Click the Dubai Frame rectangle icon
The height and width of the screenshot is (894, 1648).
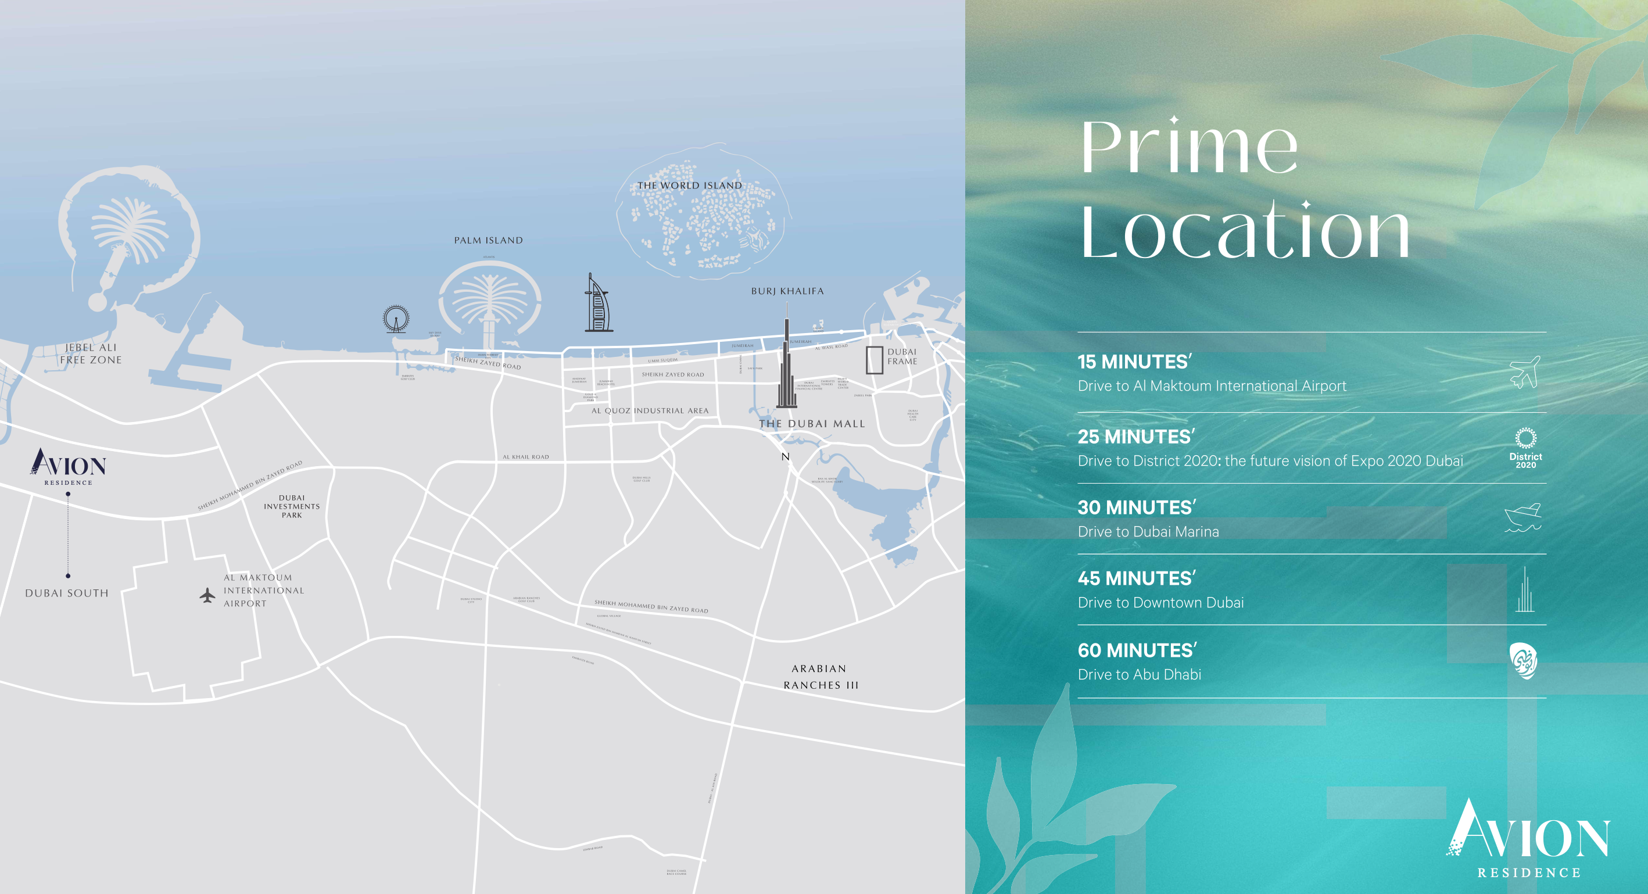874,360
